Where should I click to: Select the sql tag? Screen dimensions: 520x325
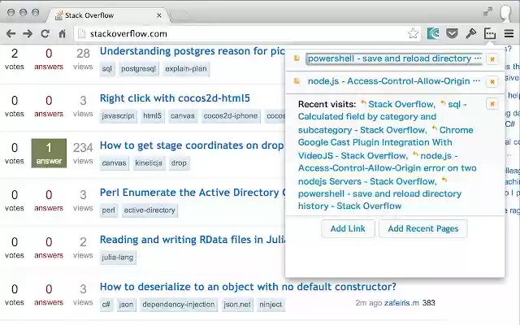[107, 69]
